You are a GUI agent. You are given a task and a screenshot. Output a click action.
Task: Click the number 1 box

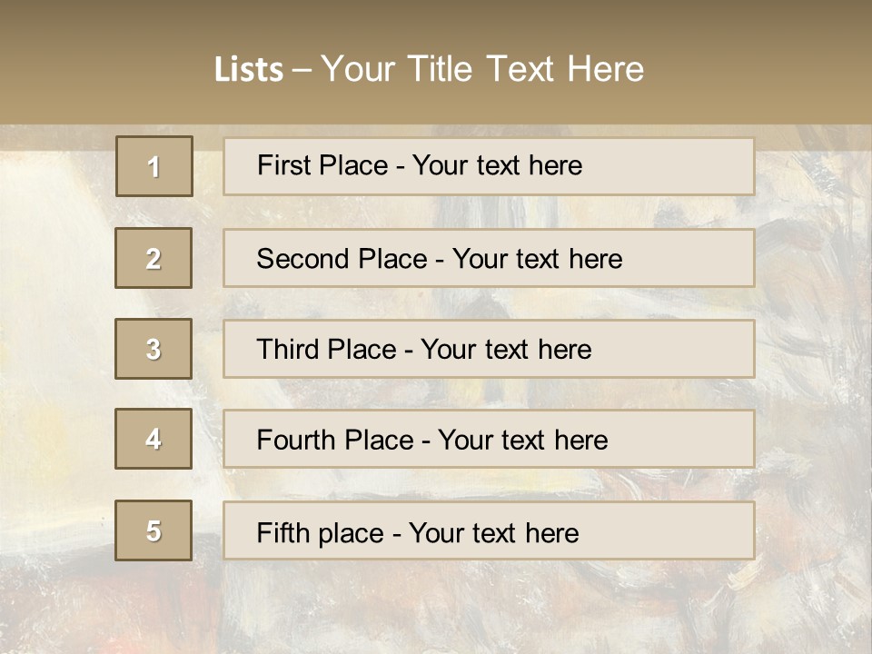(154, 166)
